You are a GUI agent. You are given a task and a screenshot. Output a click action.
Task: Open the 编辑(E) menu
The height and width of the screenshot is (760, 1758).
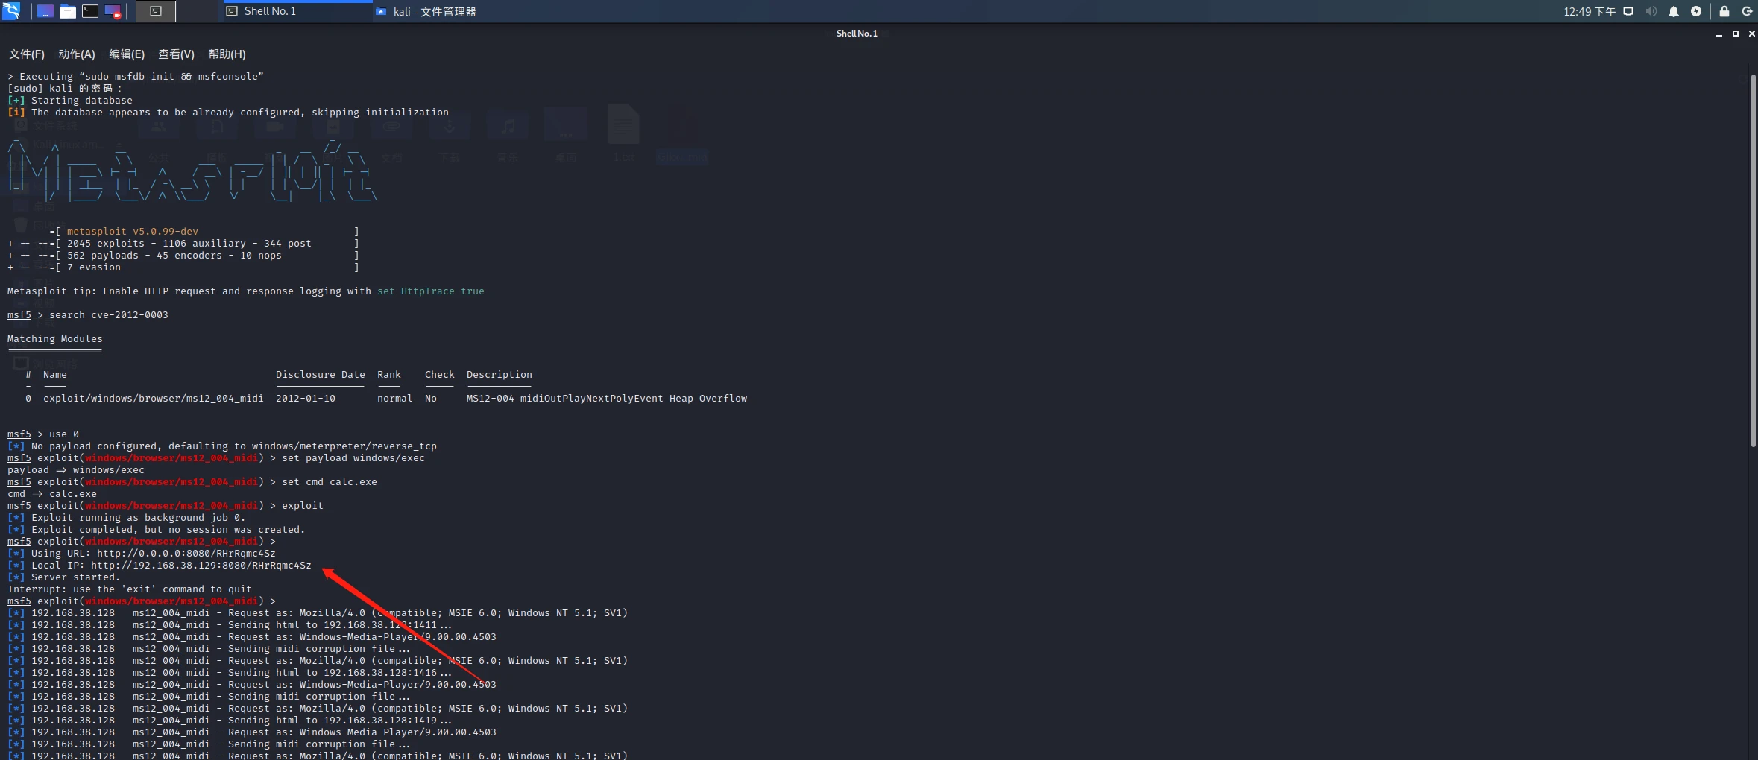[x=127, y=54]
